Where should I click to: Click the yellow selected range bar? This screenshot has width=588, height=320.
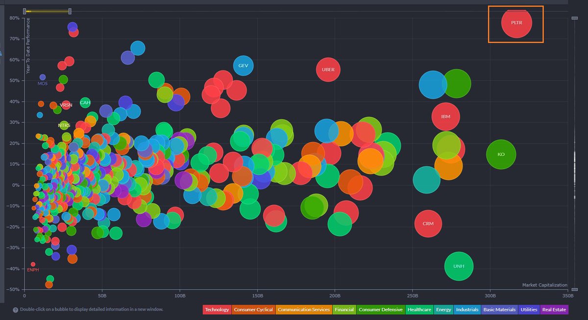pos(48,11)
